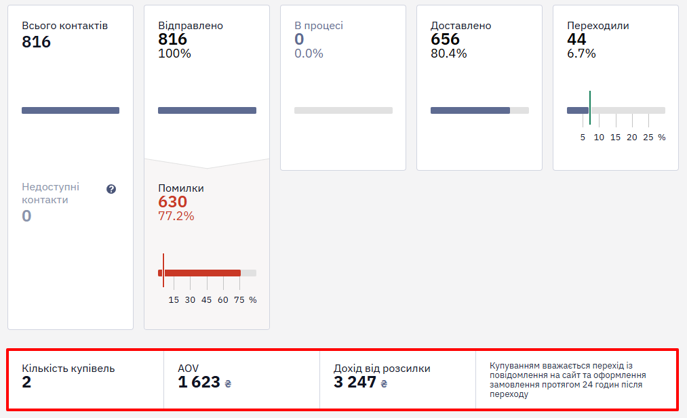687x418 pixels.
Task: Click the help icon beside Недоступні контакти
Action: pos(111,189)
